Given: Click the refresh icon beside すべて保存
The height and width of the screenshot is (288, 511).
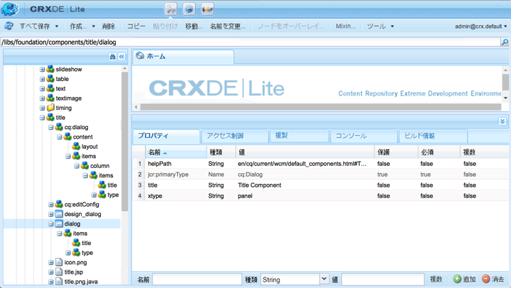Looking at the screenshot, I should point(9,26).
